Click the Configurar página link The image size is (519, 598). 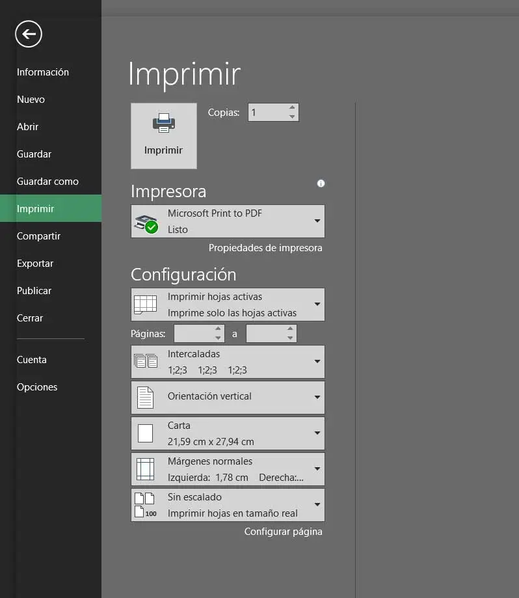[283, 532]
